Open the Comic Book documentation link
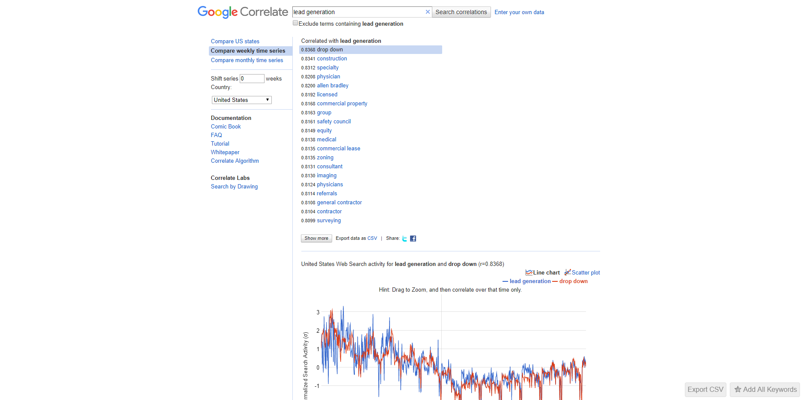Viewport: 806px width, 400px height. click(x=226, y=126)
